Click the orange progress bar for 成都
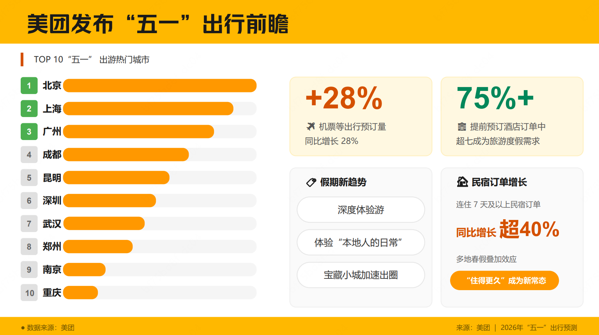This screenshot has height=335, width=599. [126, 155]
